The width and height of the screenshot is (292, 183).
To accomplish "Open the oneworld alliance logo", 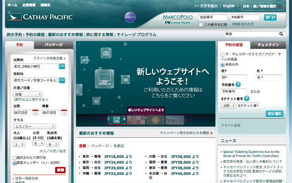I will click(x=130, y=17).
